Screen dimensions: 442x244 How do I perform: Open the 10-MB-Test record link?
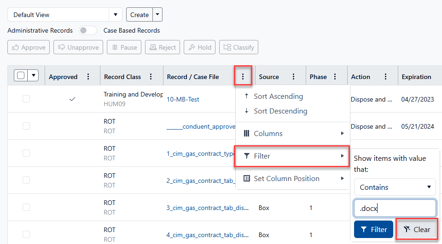point(183,99)
